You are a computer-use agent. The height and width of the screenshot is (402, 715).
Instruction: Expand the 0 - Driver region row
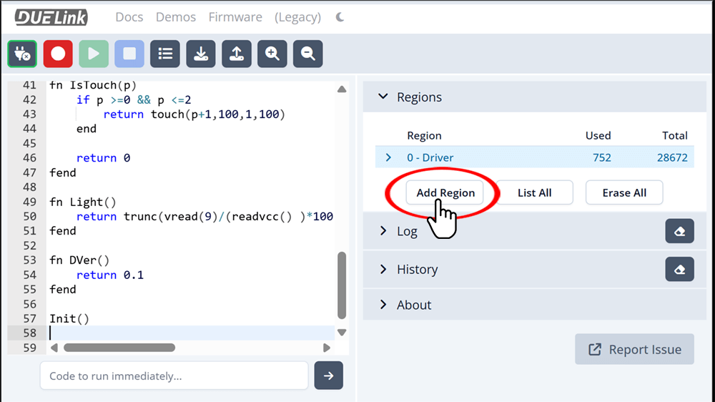pyautogui.click(x=388, y=157)
